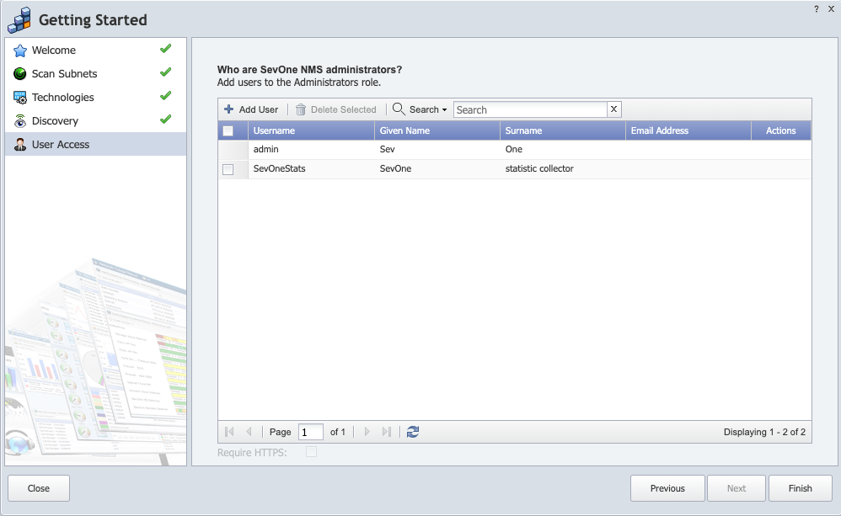841x516 pixels.
Task: Focus the Search text field
Action: (x=530, y=109)
